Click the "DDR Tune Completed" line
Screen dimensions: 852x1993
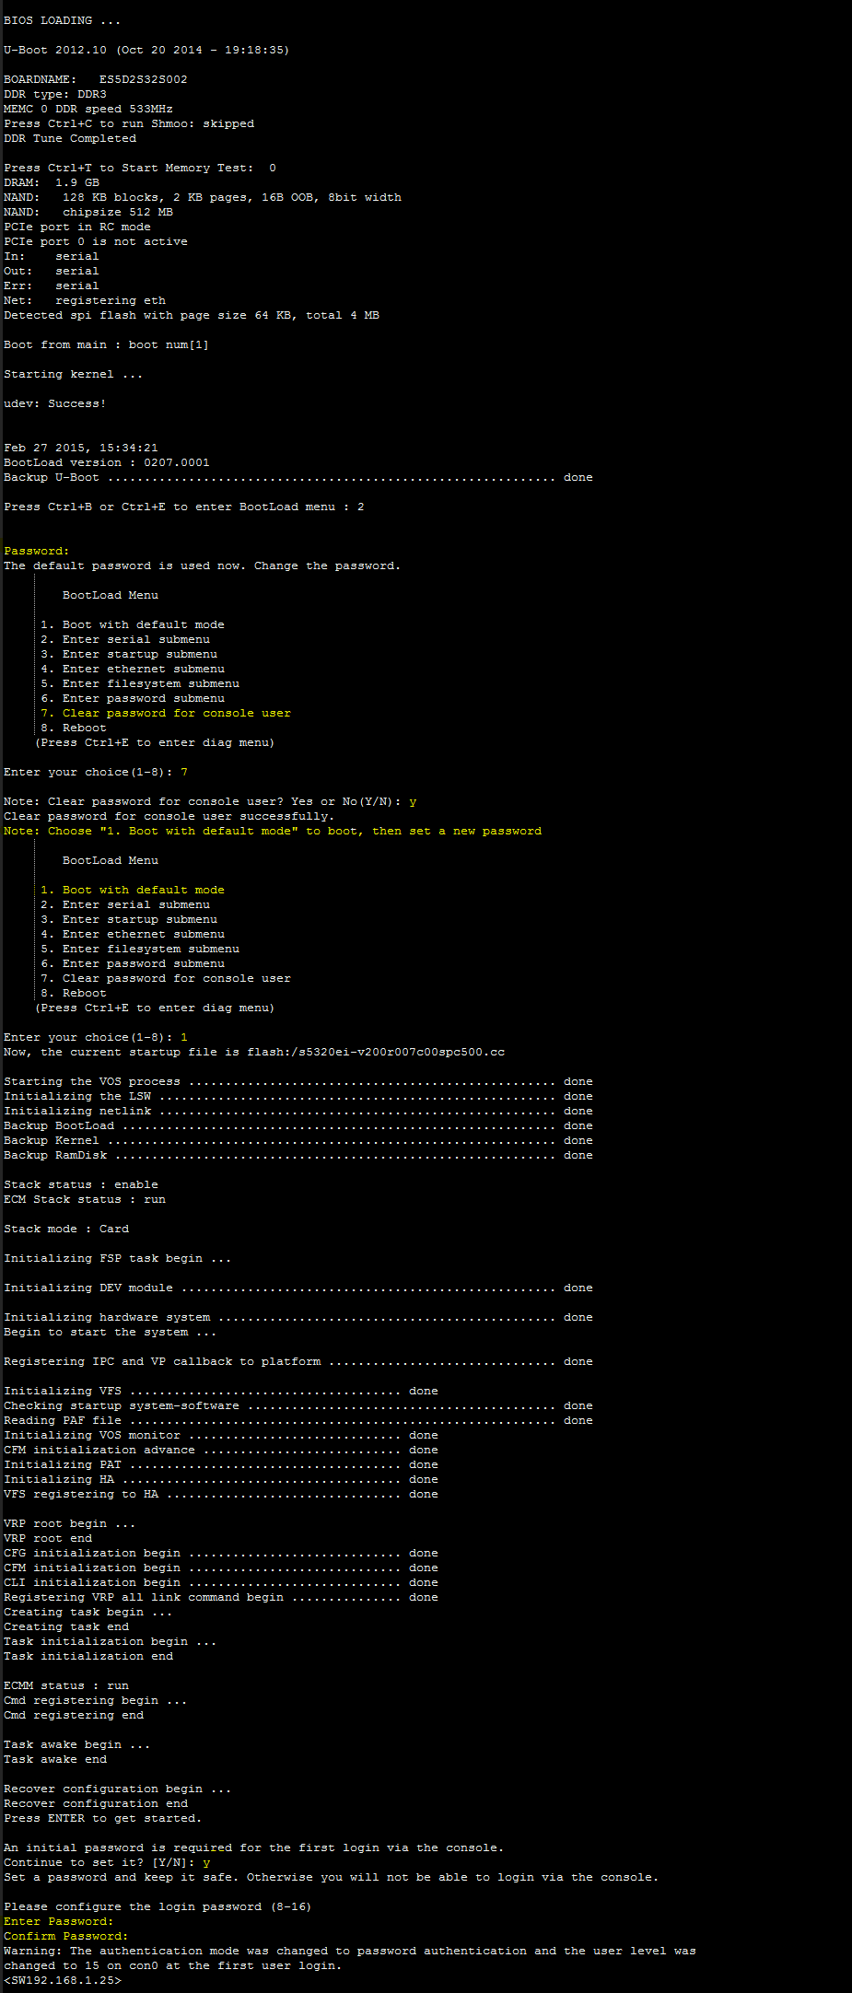point(70,138)
